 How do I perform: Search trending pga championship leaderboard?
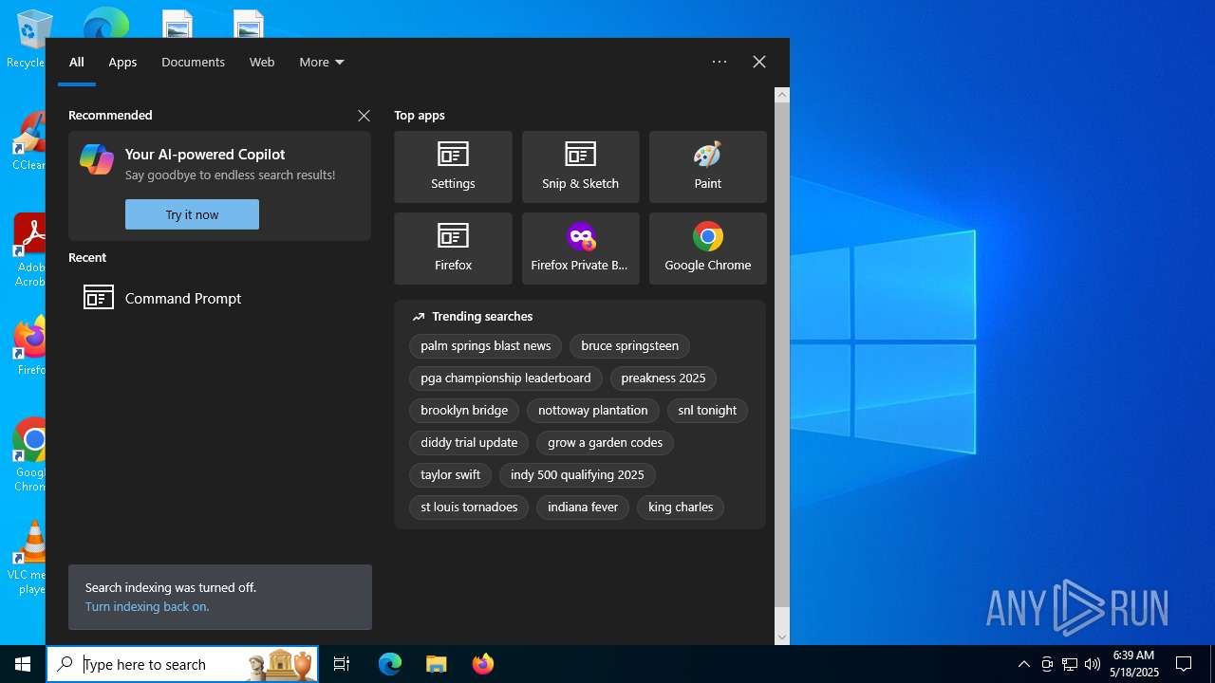click(x=506, y=378)
